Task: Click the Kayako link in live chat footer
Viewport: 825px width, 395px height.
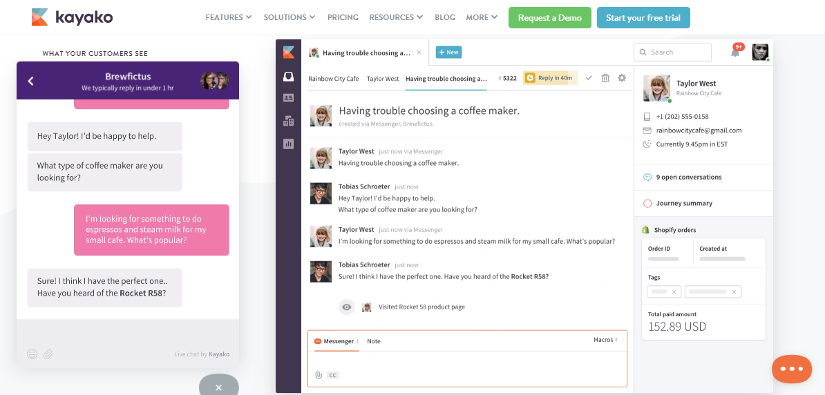Action: point(219,354)
